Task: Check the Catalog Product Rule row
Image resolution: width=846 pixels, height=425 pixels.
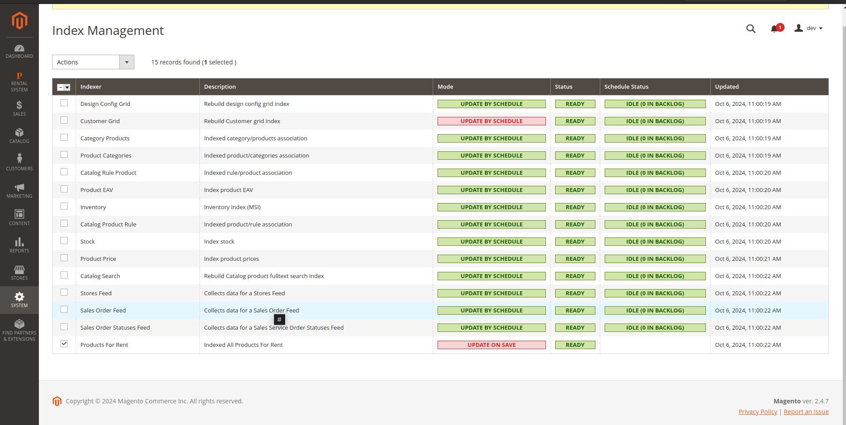Action: tap(64, 223)
